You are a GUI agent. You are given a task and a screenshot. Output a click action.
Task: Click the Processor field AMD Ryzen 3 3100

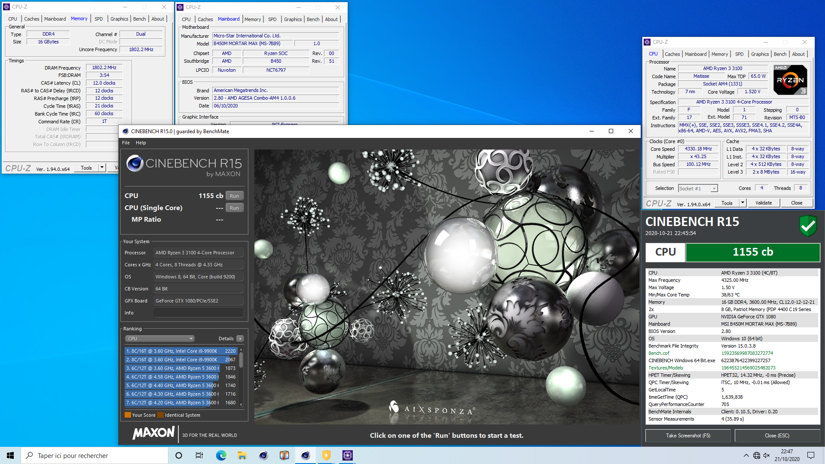[199, 253]
